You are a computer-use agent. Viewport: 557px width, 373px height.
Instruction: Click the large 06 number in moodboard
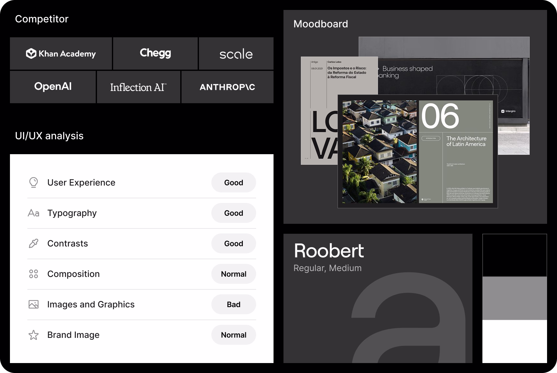tap(440, 116)
